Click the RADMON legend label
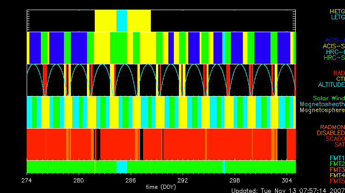Image resolution: width=345 pixels, height=193 pixels. pyautogui.click(x=333, y=127)
